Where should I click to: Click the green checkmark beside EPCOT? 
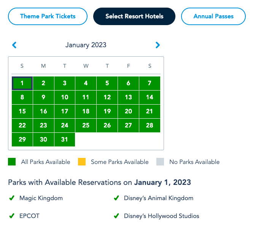coord(11,216)
